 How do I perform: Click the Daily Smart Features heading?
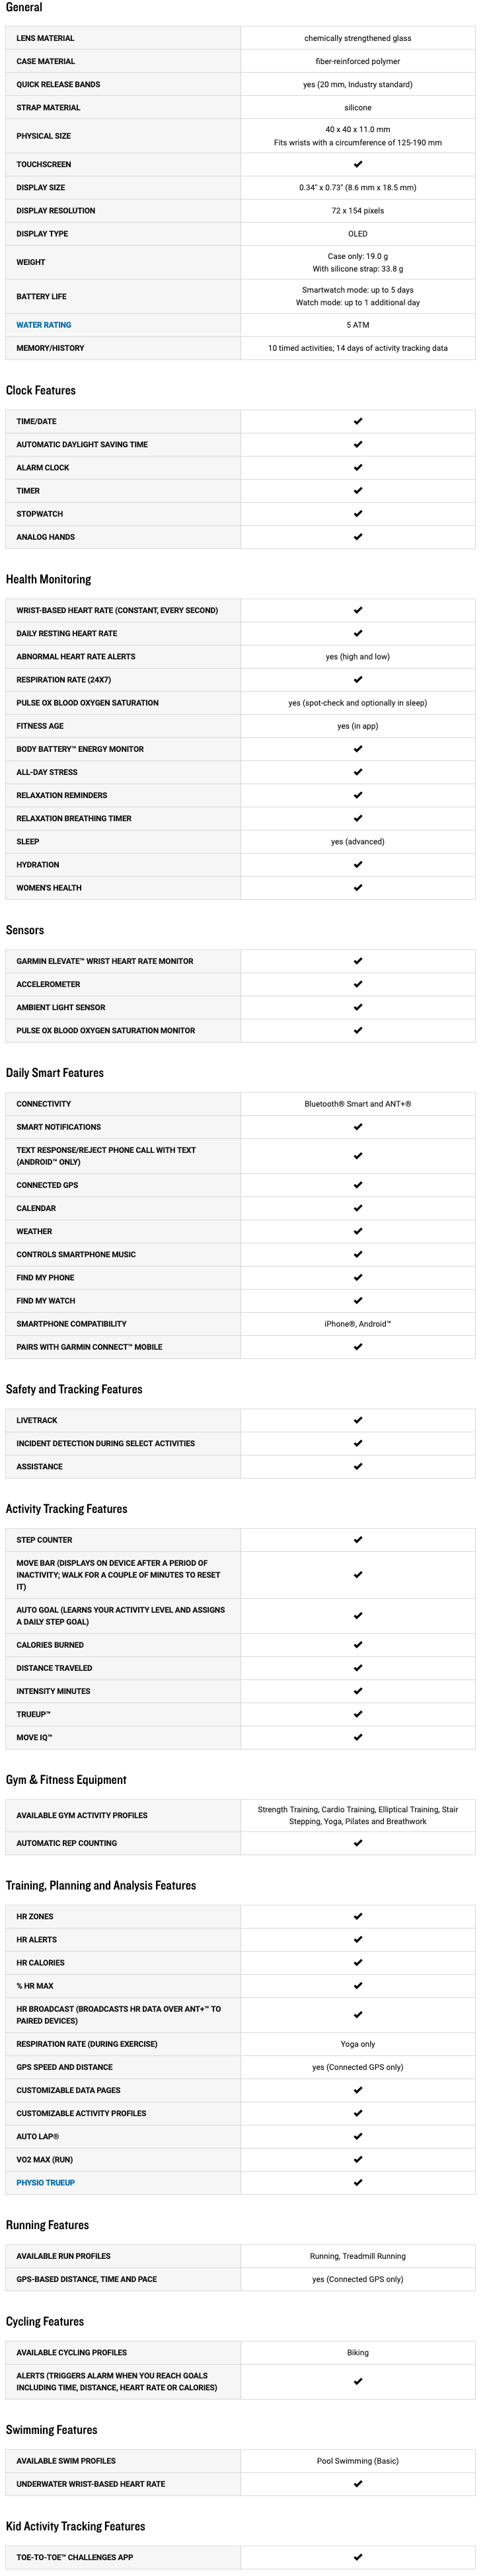click(55, 1073)
